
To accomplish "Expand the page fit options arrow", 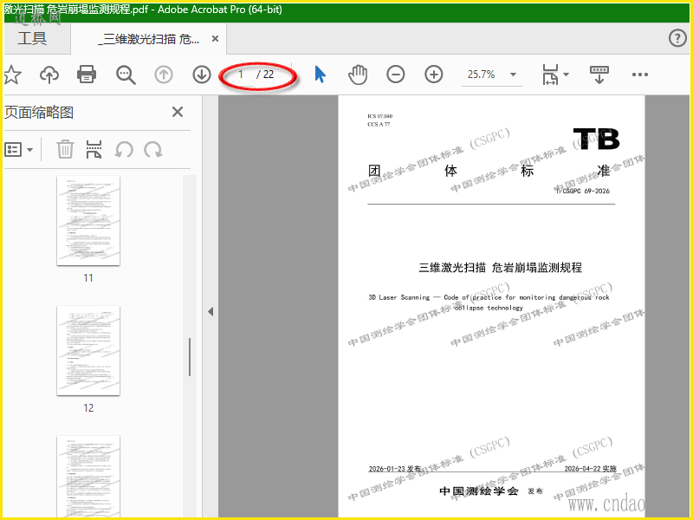I will click(566, 75).
